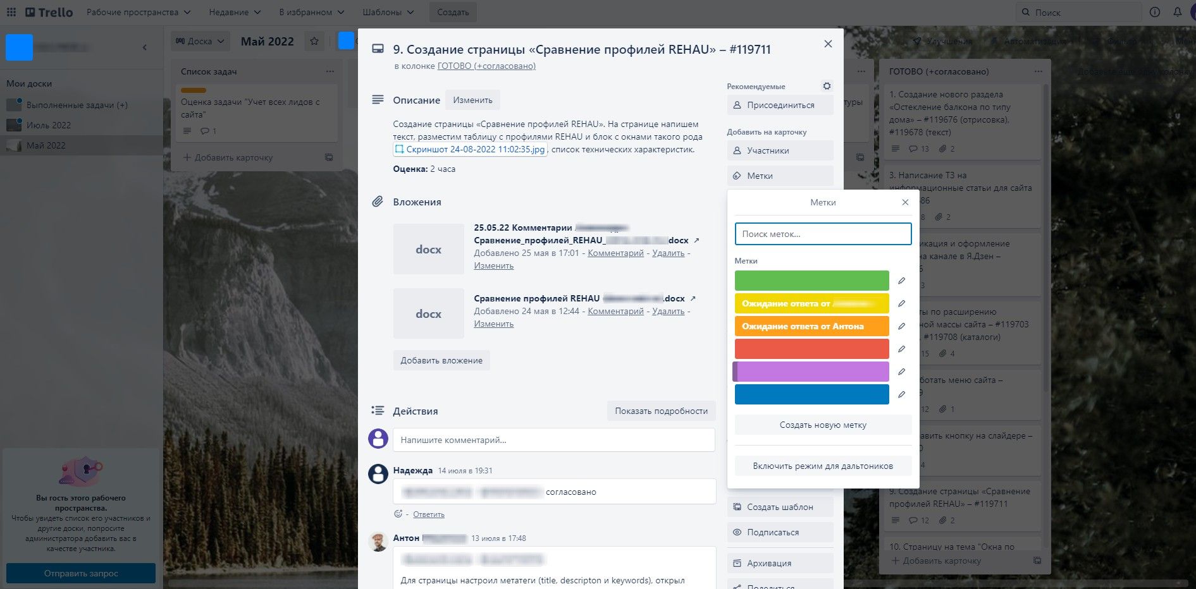
Task: Open the ГОТОВО list menu
Action: (x=1038, y=71)
